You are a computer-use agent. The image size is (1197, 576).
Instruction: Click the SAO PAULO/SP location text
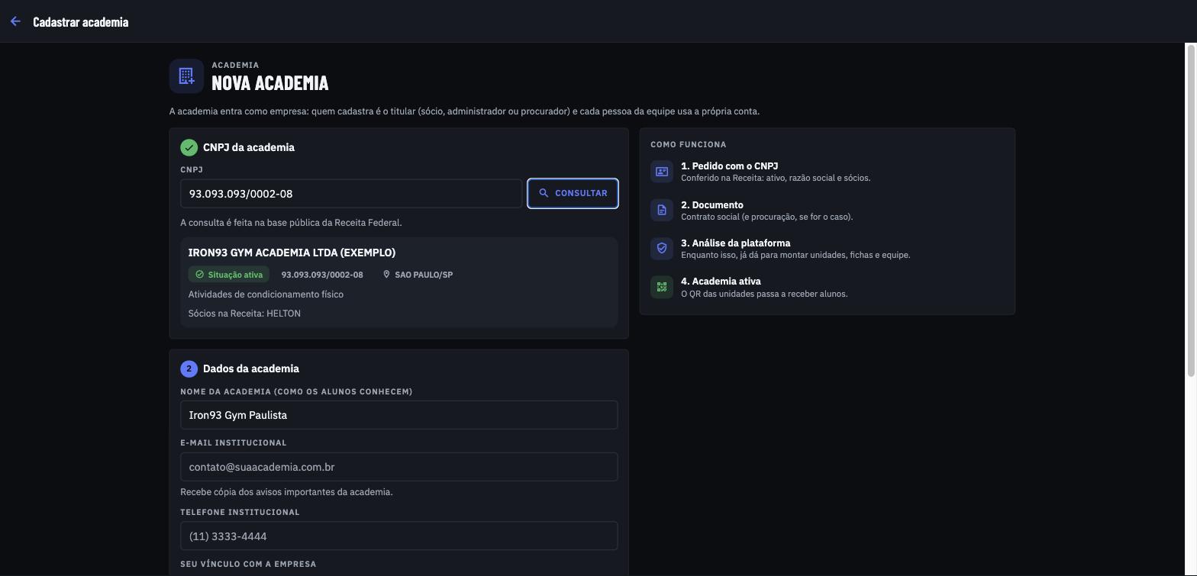click(x=424, y=275)
